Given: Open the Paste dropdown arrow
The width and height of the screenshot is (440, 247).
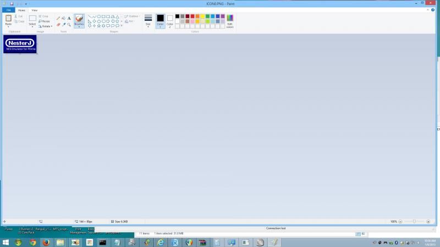Looking at the screenshot, I should pos(8,26).
